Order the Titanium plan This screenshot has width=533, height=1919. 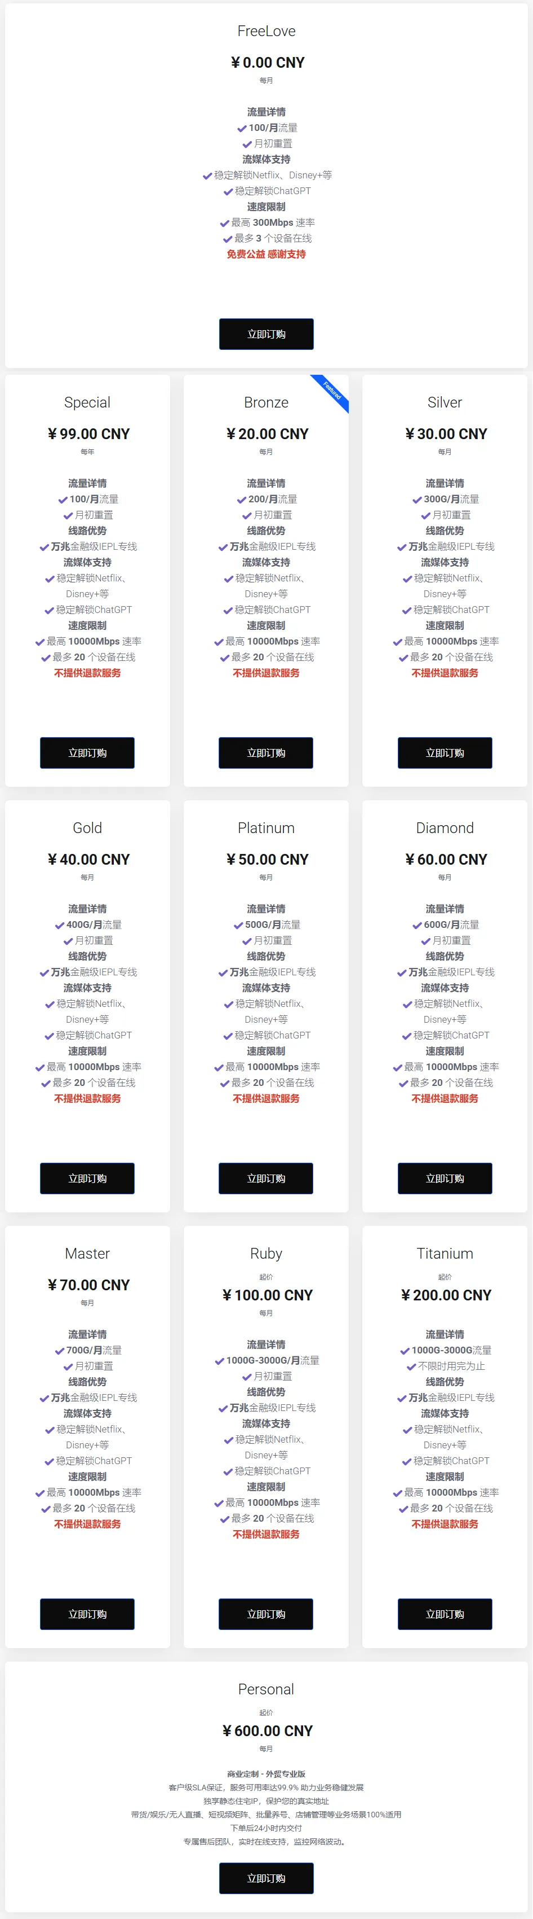(x=445, y=1614)
